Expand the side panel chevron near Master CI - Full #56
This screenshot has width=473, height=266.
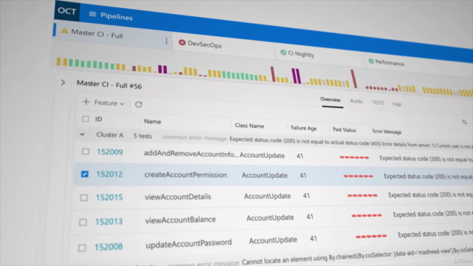(x=63, y=82)
